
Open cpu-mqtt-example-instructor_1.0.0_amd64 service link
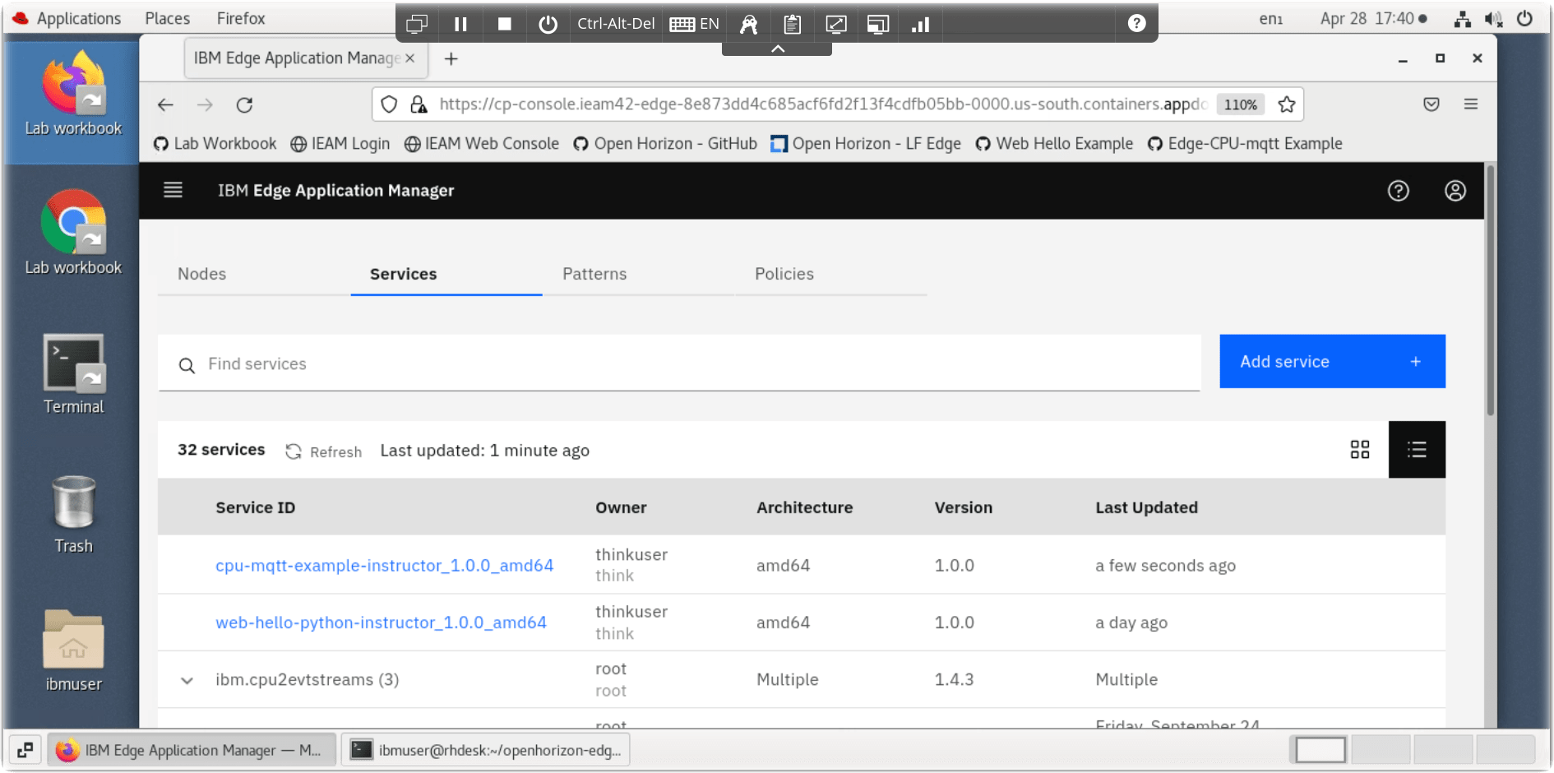click(384, 566)
